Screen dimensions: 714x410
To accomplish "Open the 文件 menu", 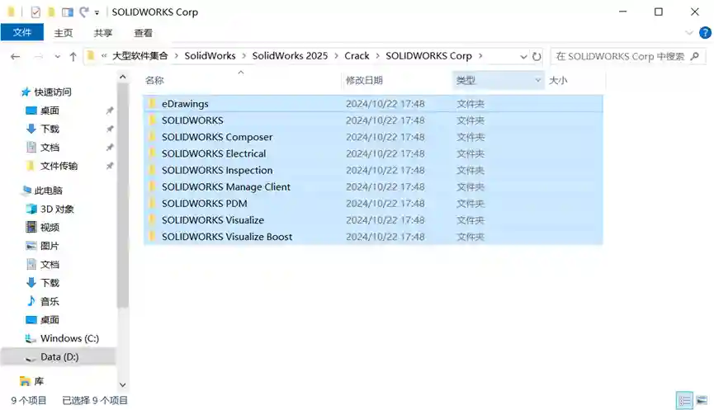I will (x=22, y=33).
